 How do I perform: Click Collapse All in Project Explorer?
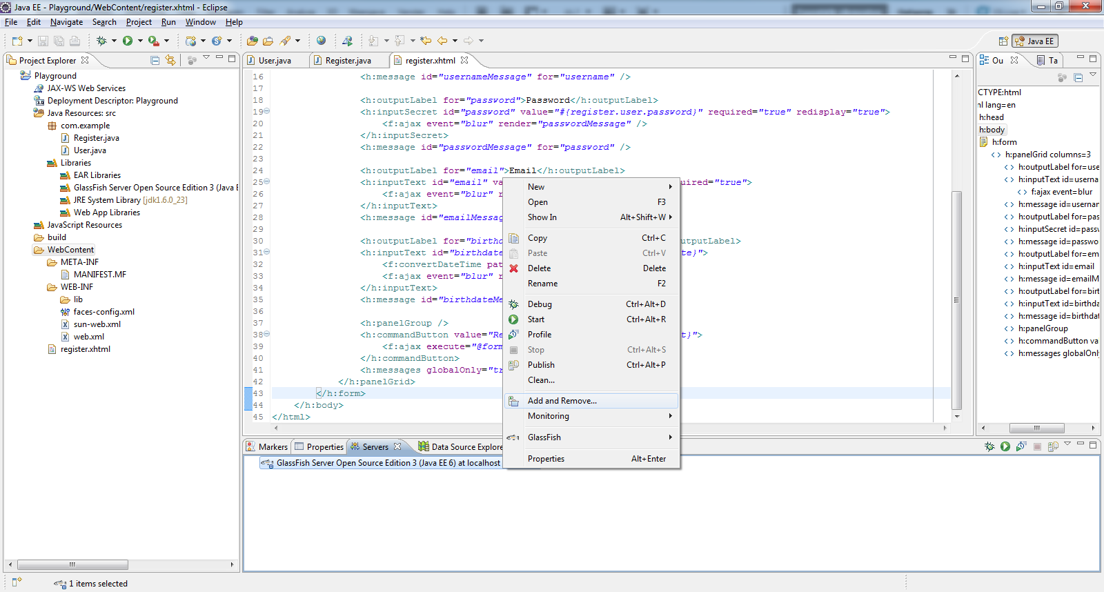click(155, 61)
